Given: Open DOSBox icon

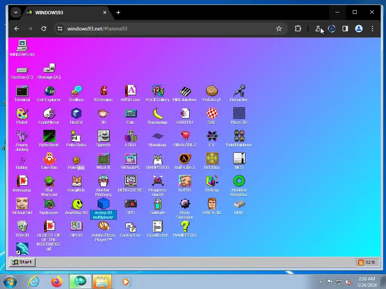Looking at the screenshot, I should pos(212,161).
